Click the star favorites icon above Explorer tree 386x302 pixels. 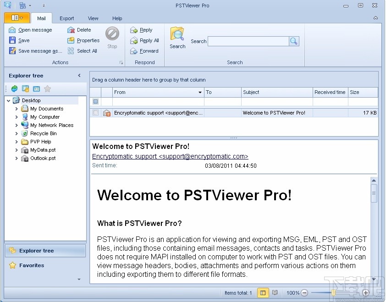47,88
